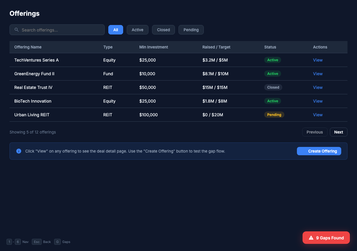Sort by the Offering Name column header
Image resolution: width=357 pixels, height=251 pixels.
coord(28,47)
